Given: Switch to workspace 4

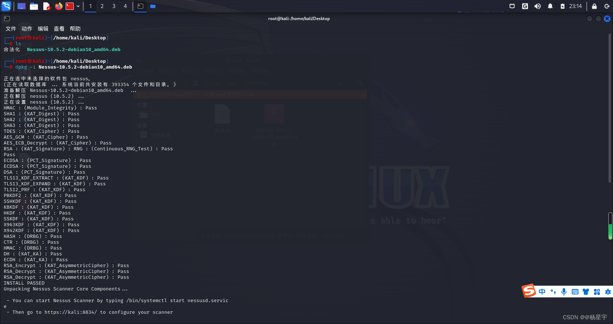Looking at the screenshot, I should coord(126,6).
